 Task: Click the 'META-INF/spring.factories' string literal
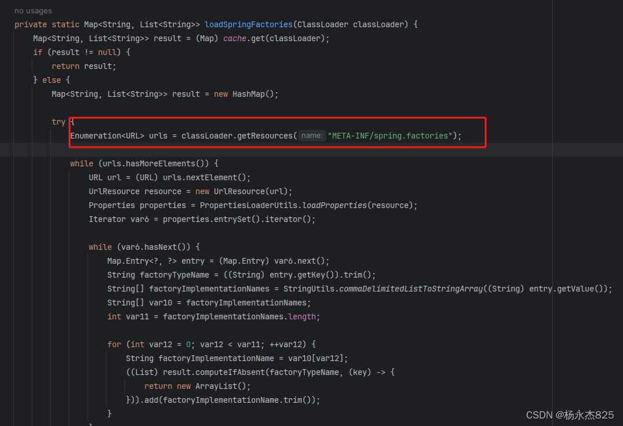click(x=392, y=135)
